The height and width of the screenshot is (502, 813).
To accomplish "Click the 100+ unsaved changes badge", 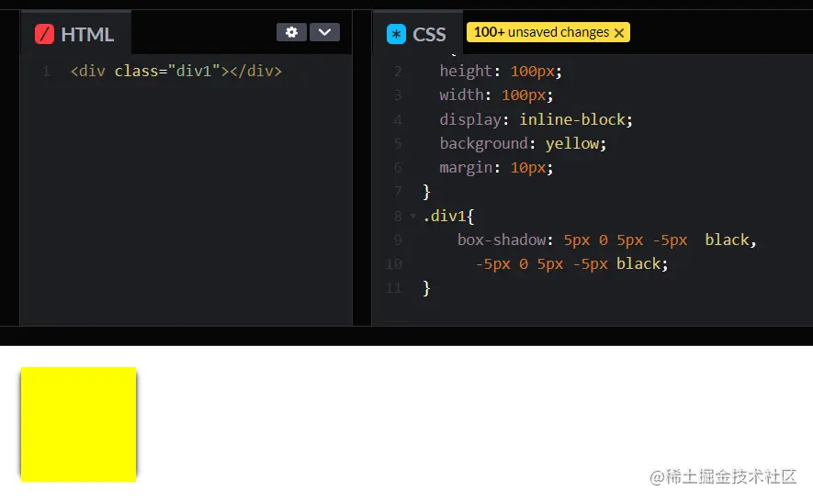I will 548,32.
